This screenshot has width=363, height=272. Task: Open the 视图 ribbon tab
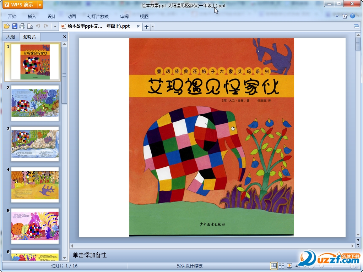tap(144, 16)
